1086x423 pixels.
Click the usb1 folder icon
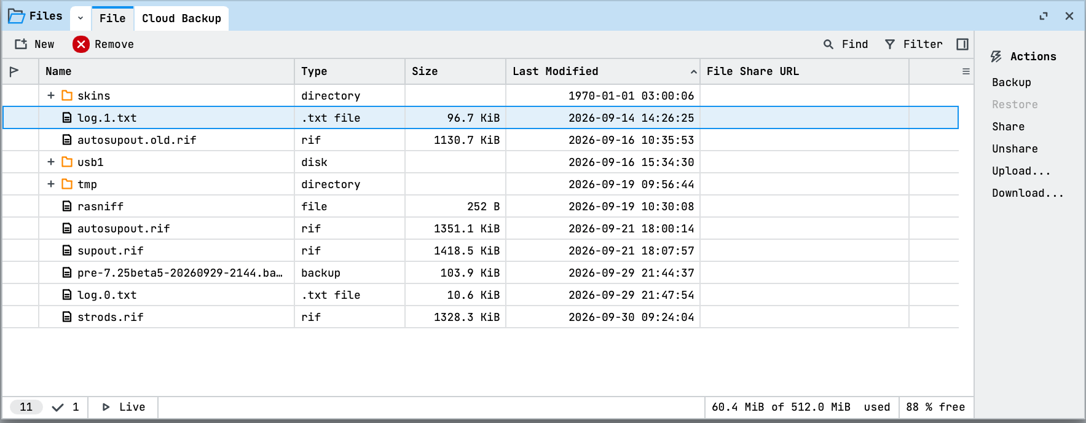tap(67, 162)
